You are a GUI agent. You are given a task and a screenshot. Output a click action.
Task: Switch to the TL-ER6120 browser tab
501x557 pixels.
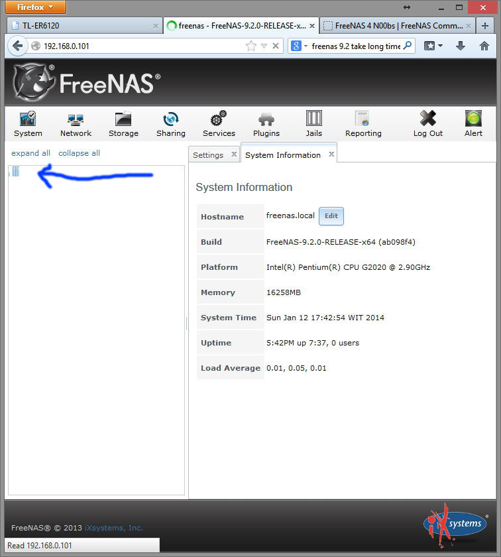click(84, 26)
